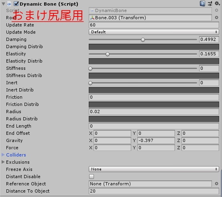
Task: Enable the Distant Disable checkbox
Action: click(x=92, y=177)
